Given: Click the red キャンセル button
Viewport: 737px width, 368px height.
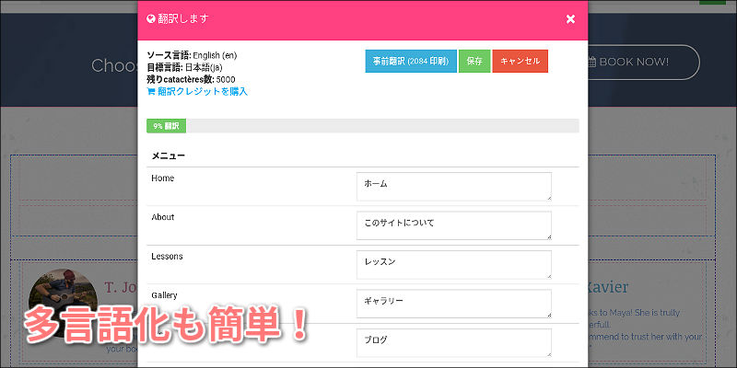Looking at the screenshot, I should [520, 61].
